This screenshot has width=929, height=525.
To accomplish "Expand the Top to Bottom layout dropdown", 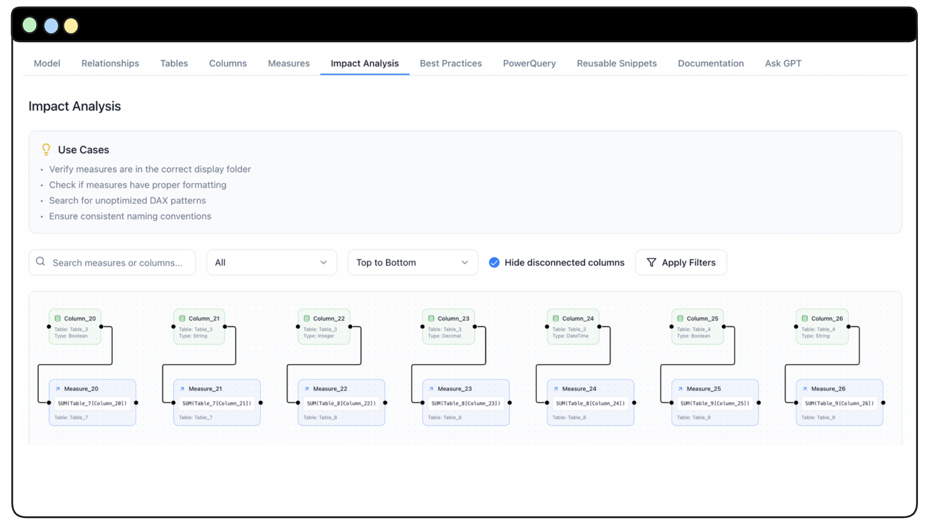I will coord(413,262).
